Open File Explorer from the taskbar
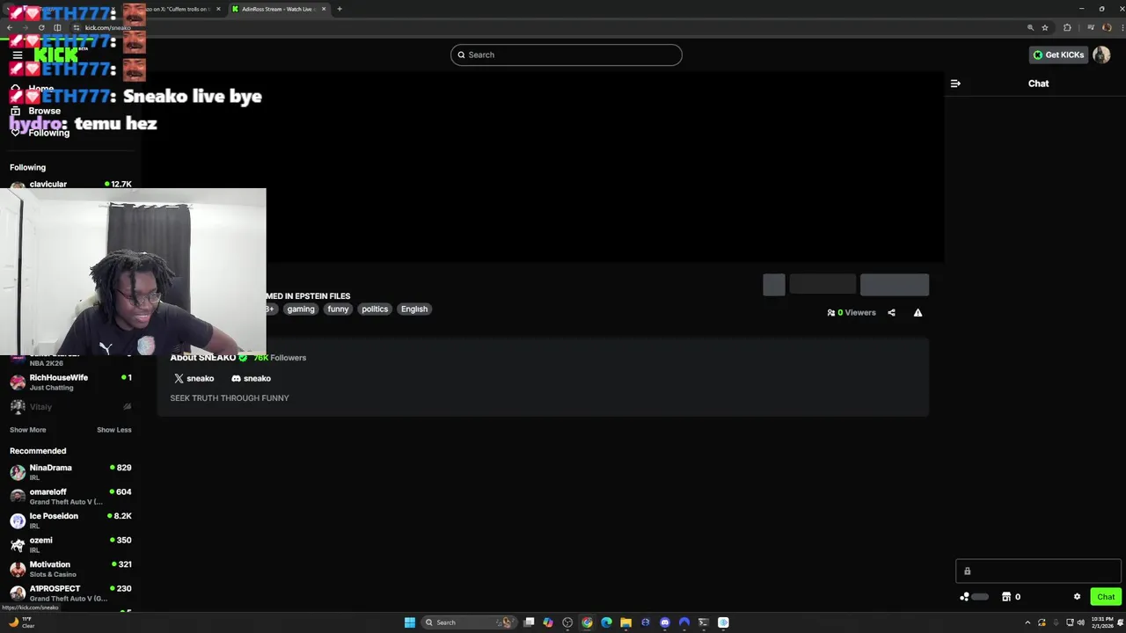Image resolution: width=1126 pixels, height=633 pixels. (x=625, y=622)
